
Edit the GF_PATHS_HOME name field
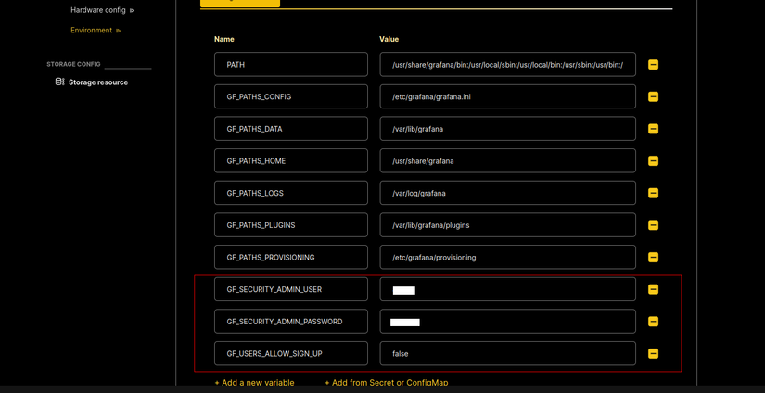pyautogui.click(x=291, y=161)
